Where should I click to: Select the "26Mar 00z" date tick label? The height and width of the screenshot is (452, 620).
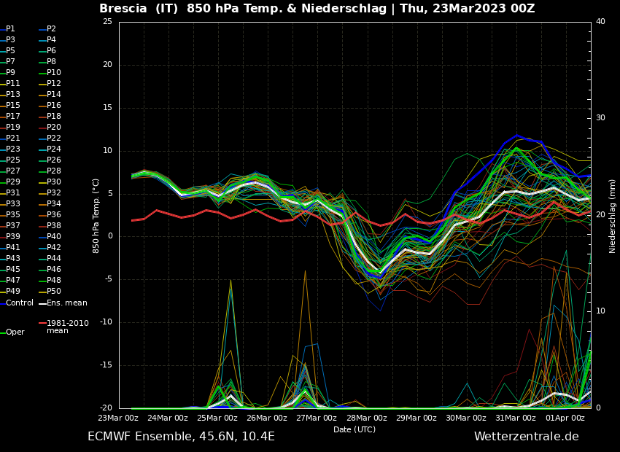click(x=268, y=418)
